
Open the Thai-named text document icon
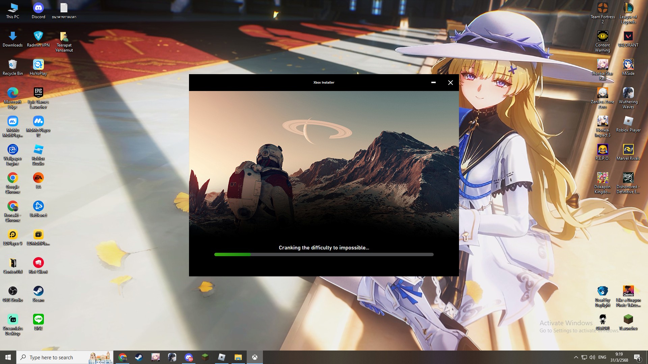64,11
